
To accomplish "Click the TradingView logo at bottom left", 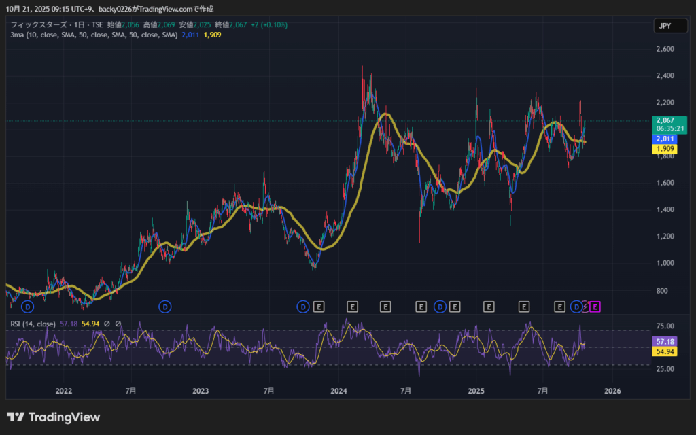I will point(53,417).
